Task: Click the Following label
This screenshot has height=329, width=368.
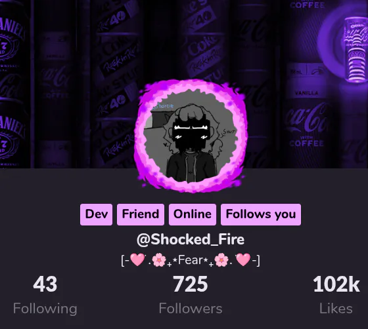Action: pos(45,309)
